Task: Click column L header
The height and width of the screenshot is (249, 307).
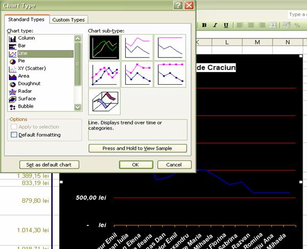Action: (x=227, y=42)
